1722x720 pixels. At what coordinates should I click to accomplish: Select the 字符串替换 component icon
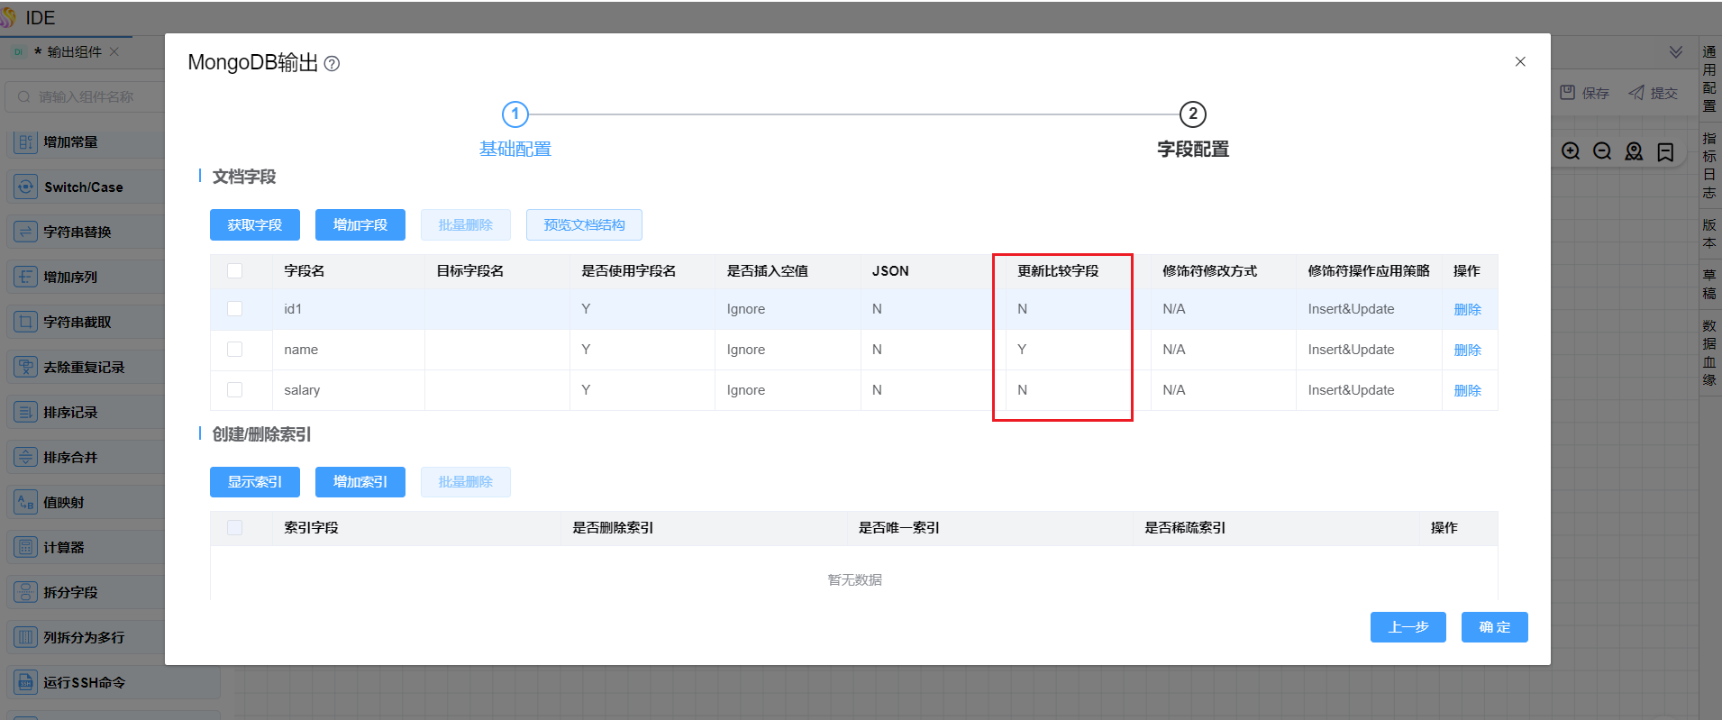tap(25, 232)
